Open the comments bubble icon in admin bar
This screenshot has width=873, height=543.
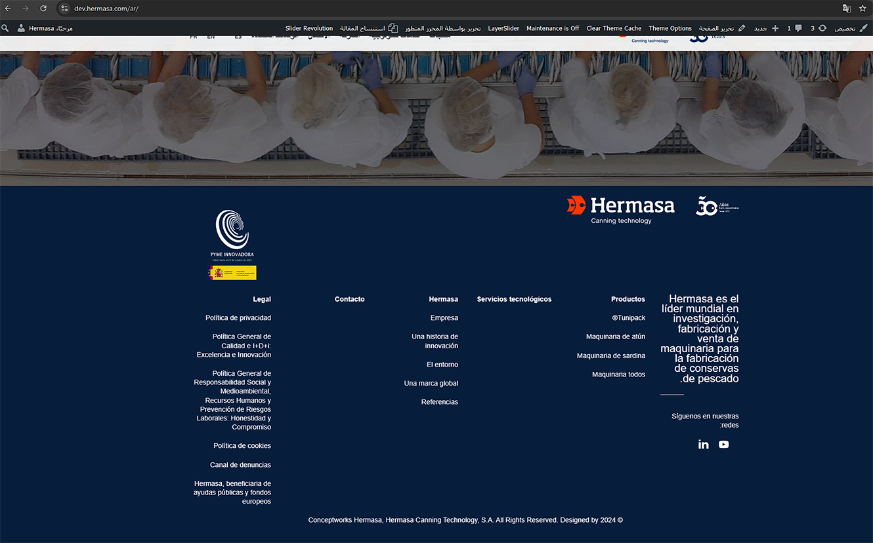click(798, 28)
